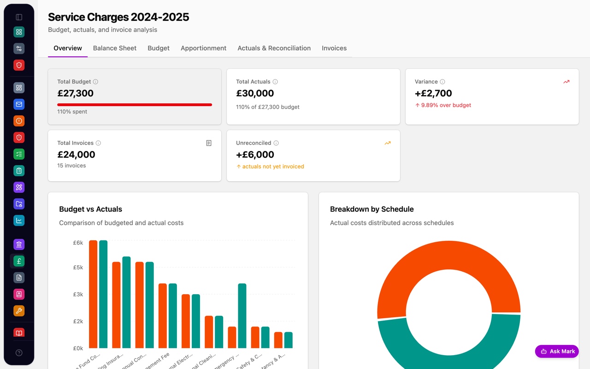Viewport: 590px width, 369px height.
Task: Click the 'Breakdown by Schedule' title
Action: pos(372,209)
